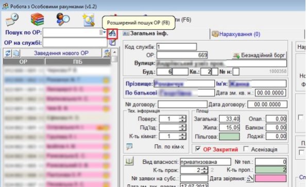Increase К-ть прож with up arrow
Image resolution: width=306 pixels, height=187 pixels.
205,168
